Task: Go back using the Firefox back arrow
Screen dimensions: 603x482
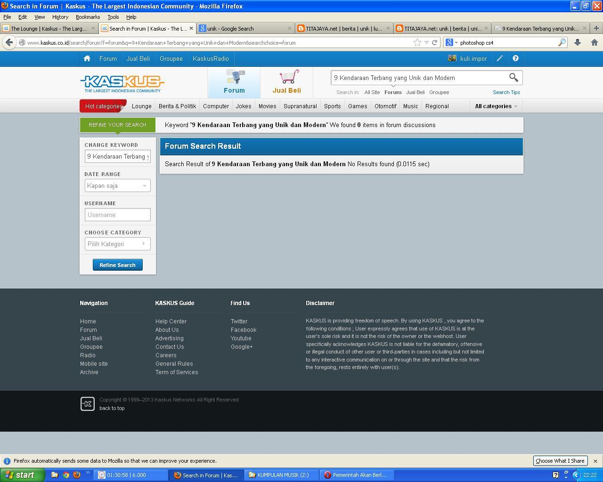Action: tap(9, 42)
